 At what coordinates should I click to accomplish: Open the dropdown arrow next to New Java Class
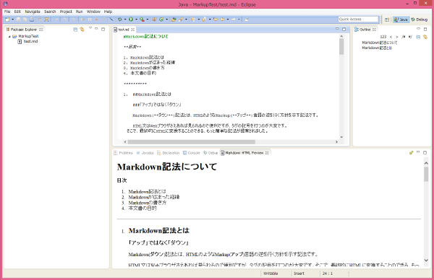(x=167, y=19)
